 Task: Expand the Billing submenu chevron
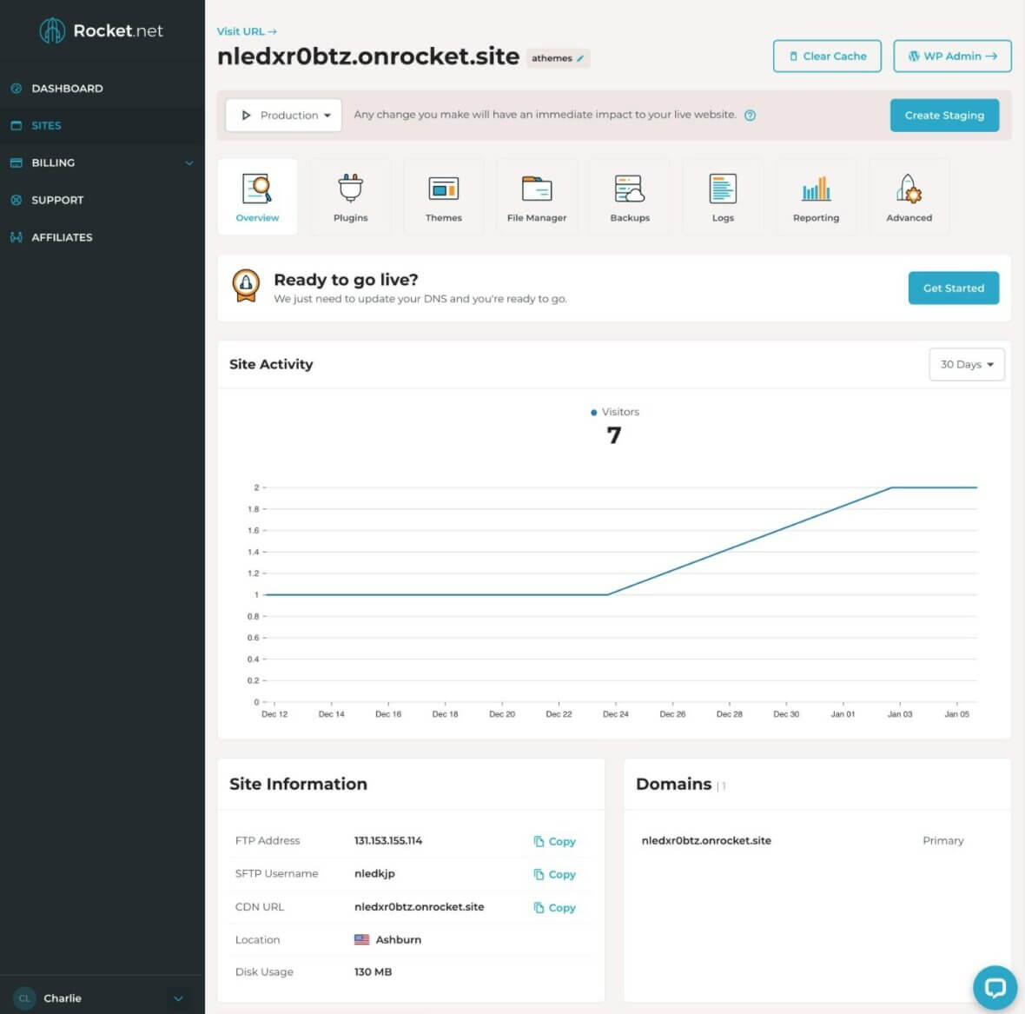(x=188, y=162)
